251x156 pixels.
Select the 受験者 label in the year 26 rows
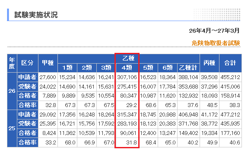(28, 87)
